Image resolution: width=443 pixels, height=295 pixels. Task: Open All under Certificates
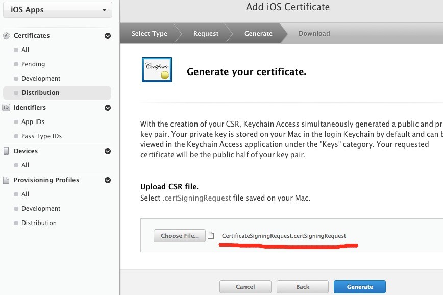[25, 50]
